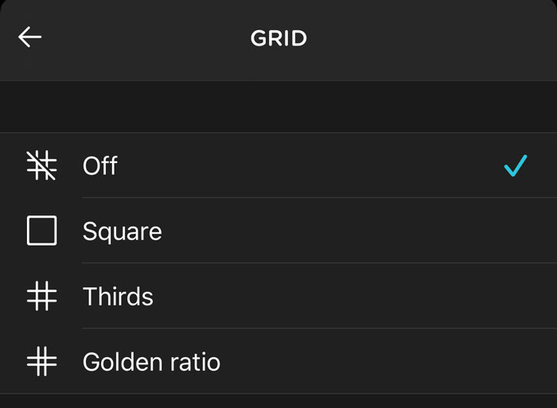Click the GRID header title
557x408 pixels.
click(x=278, y=38)
